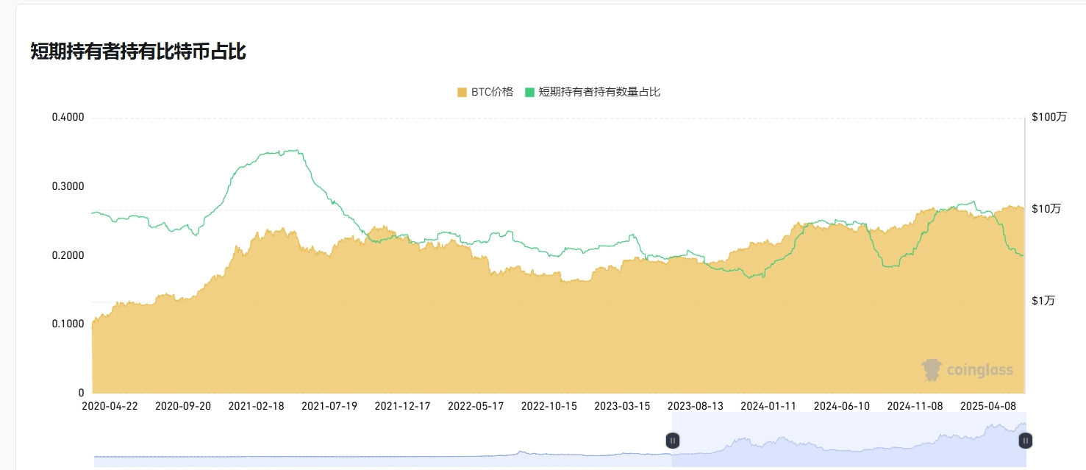Image resolution: width=1086 pixels, height=470 pixels.
Task: Click the yellow BTC价格 legend swatch
Action: click(462, 92)
